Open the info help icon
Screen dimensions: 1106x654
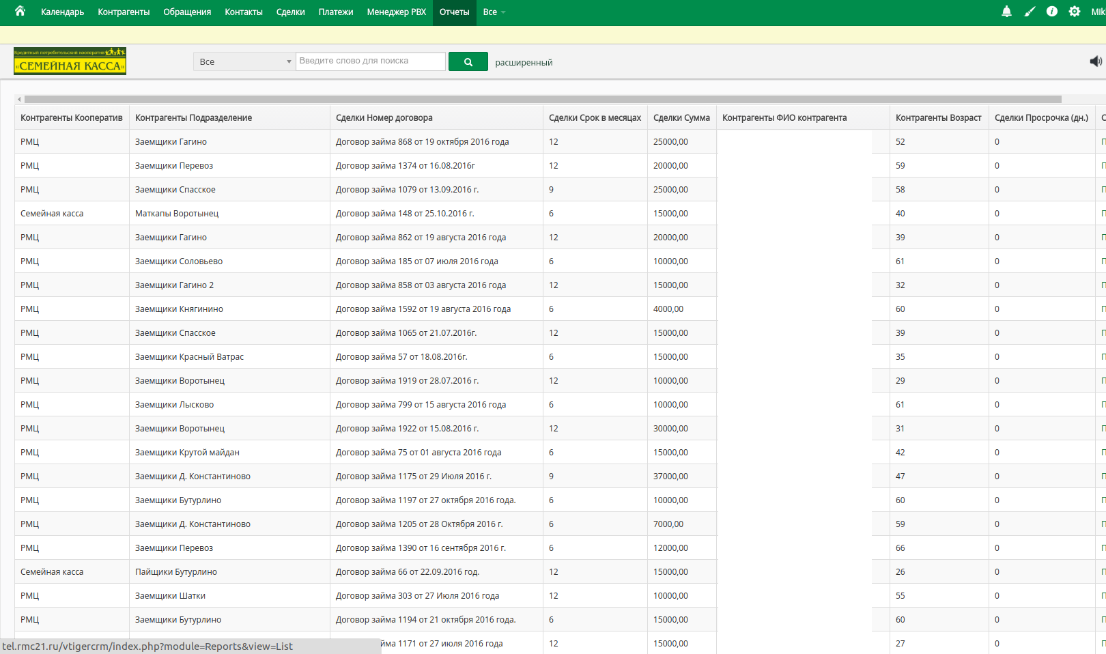click(x=1052, y=12)
